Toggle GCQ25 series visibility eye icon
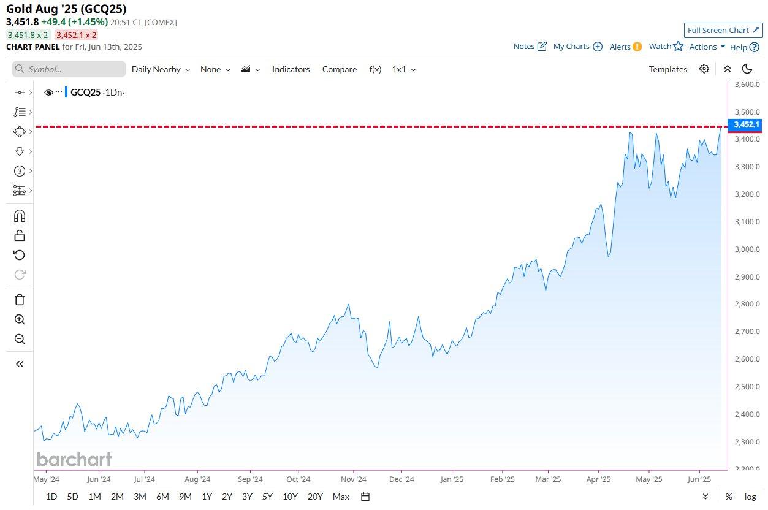768x510 pixels. point(49,93)
